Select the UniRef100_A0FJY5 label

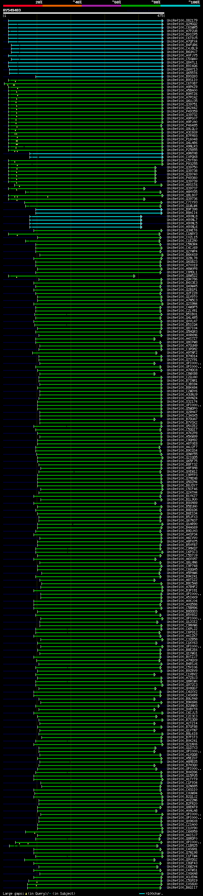click(182, 55)
